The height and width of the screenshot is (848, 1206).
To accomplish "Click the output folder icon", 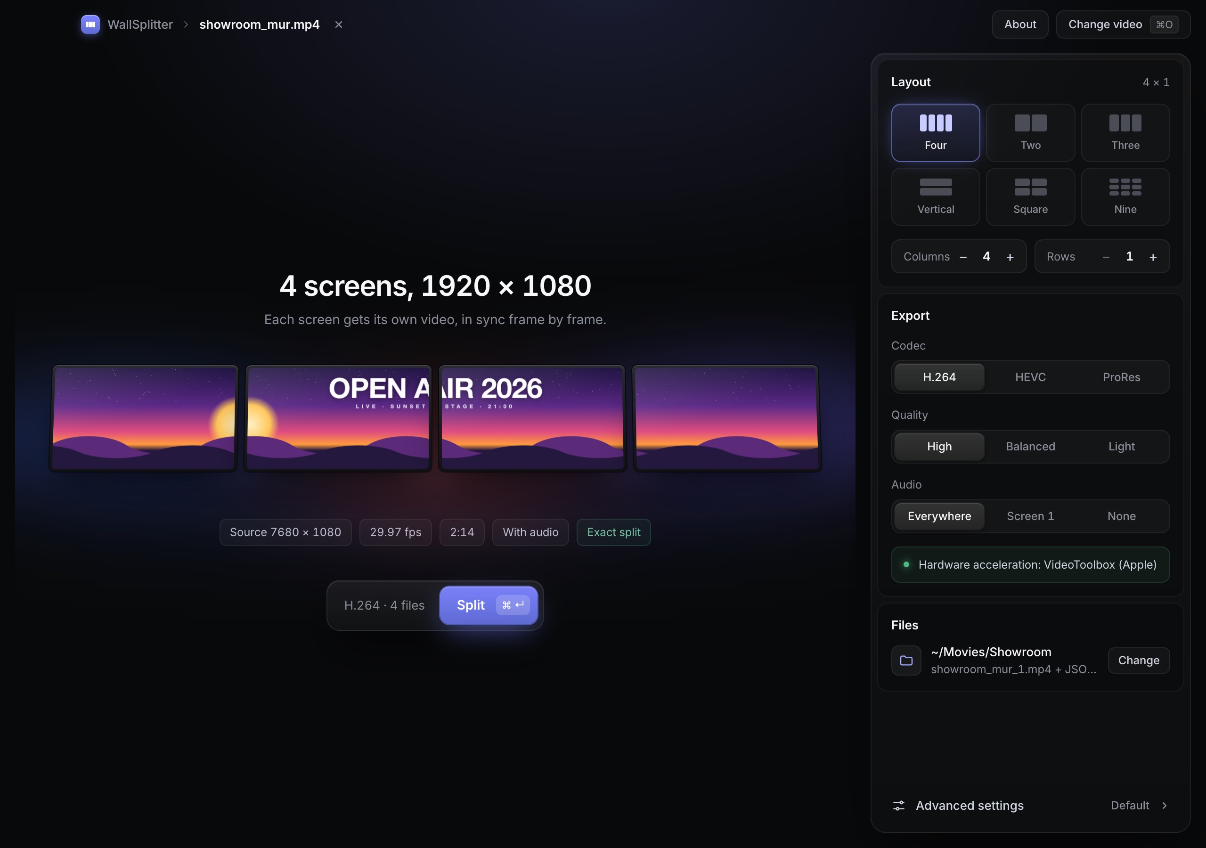I will click(906, 660).
